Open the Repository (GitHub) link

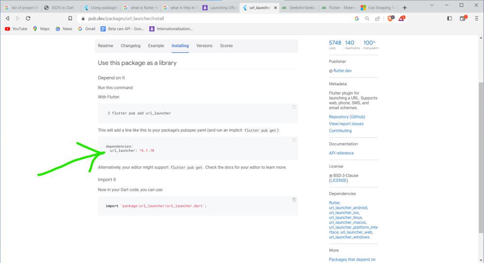tap(347, 117)
